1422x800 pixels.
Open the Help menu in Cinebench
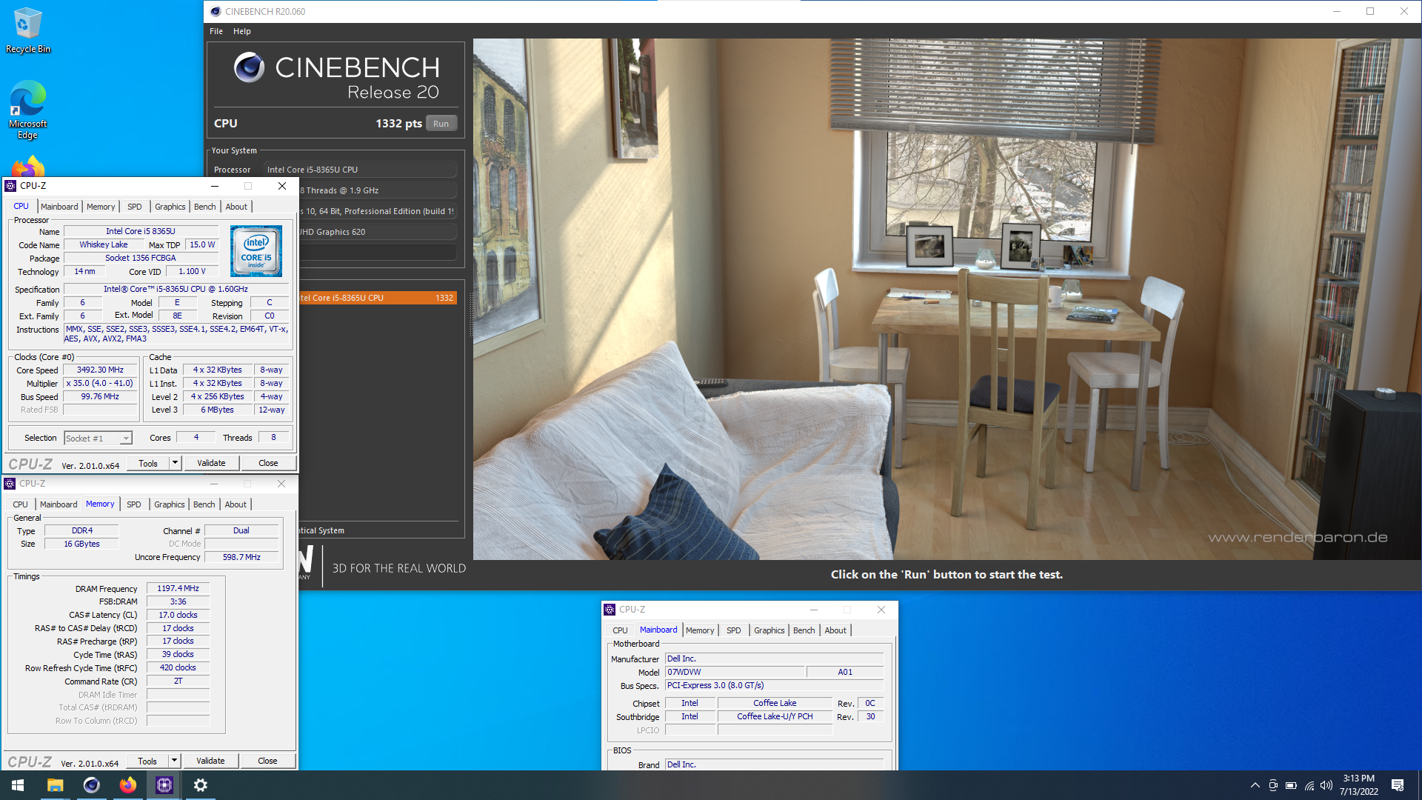click(242, 31)
